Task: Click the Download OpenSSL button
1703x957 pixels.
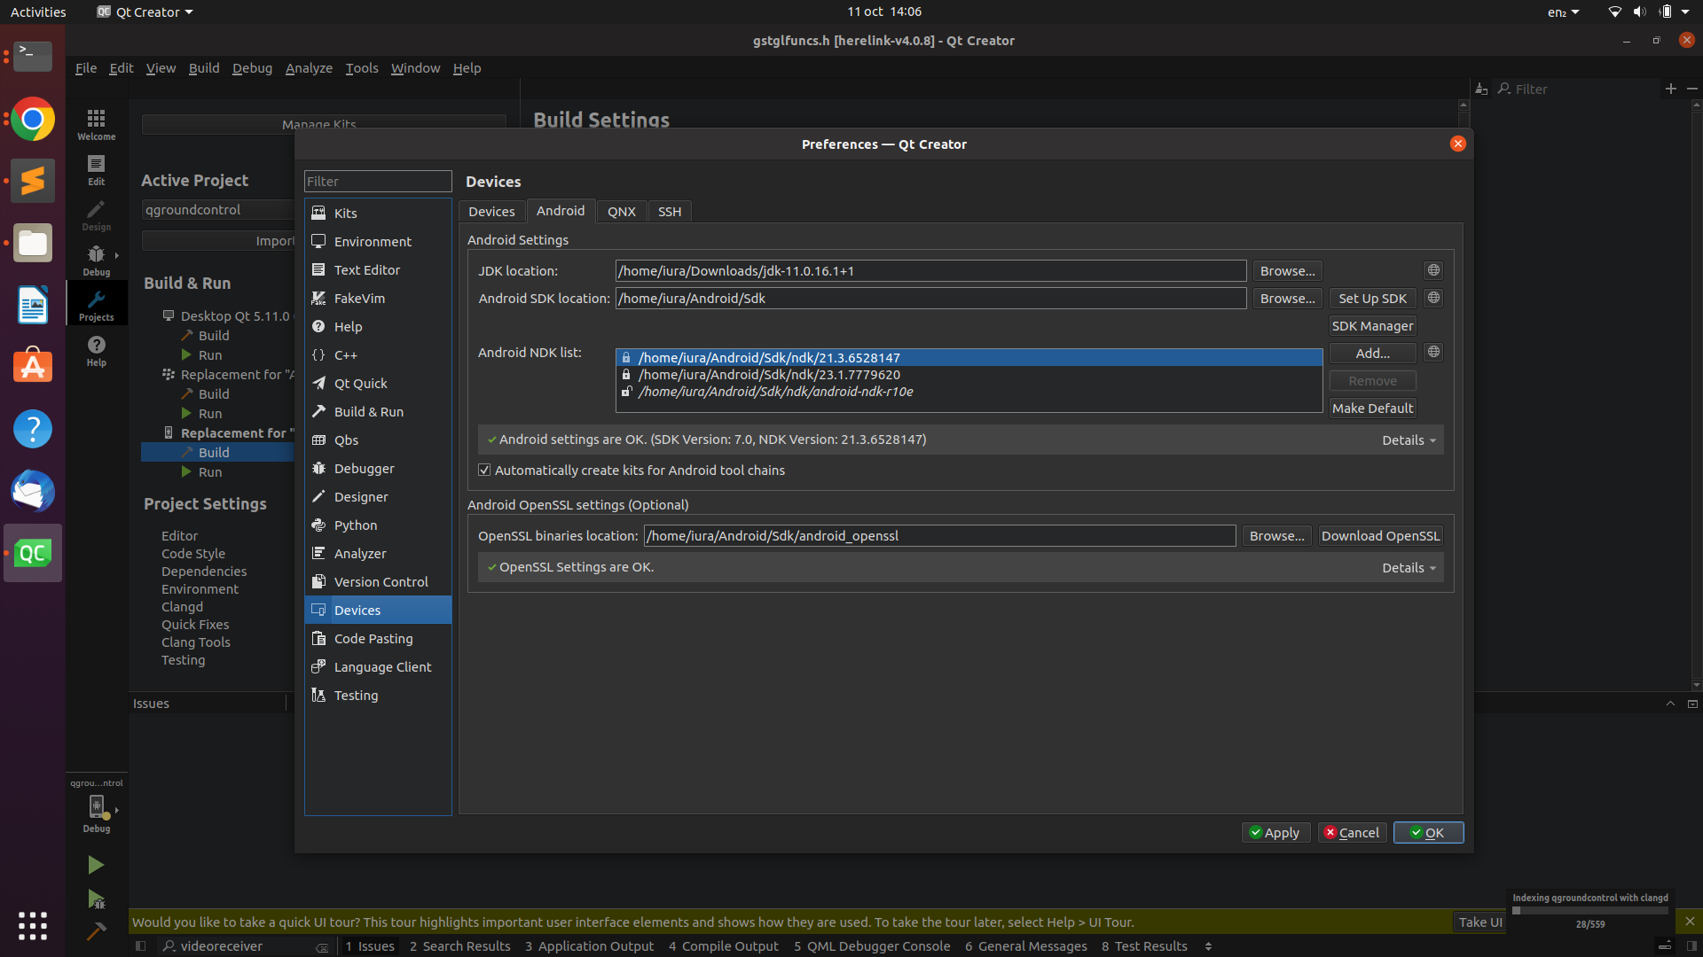Action: point(1380,535)
